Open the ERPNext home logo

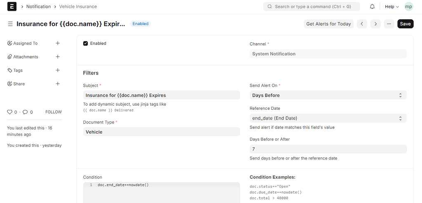(12, 7)
